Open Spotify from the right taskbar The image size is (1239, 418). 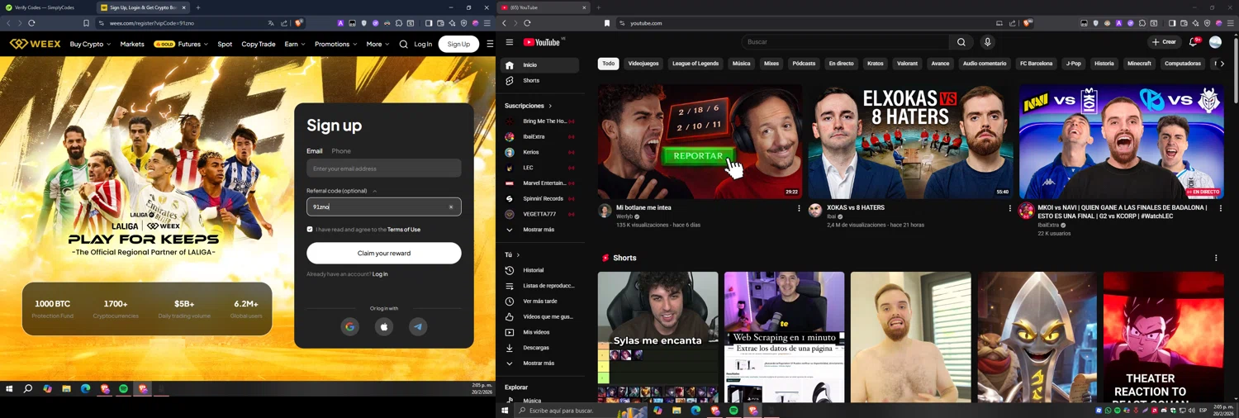point(733,411)
